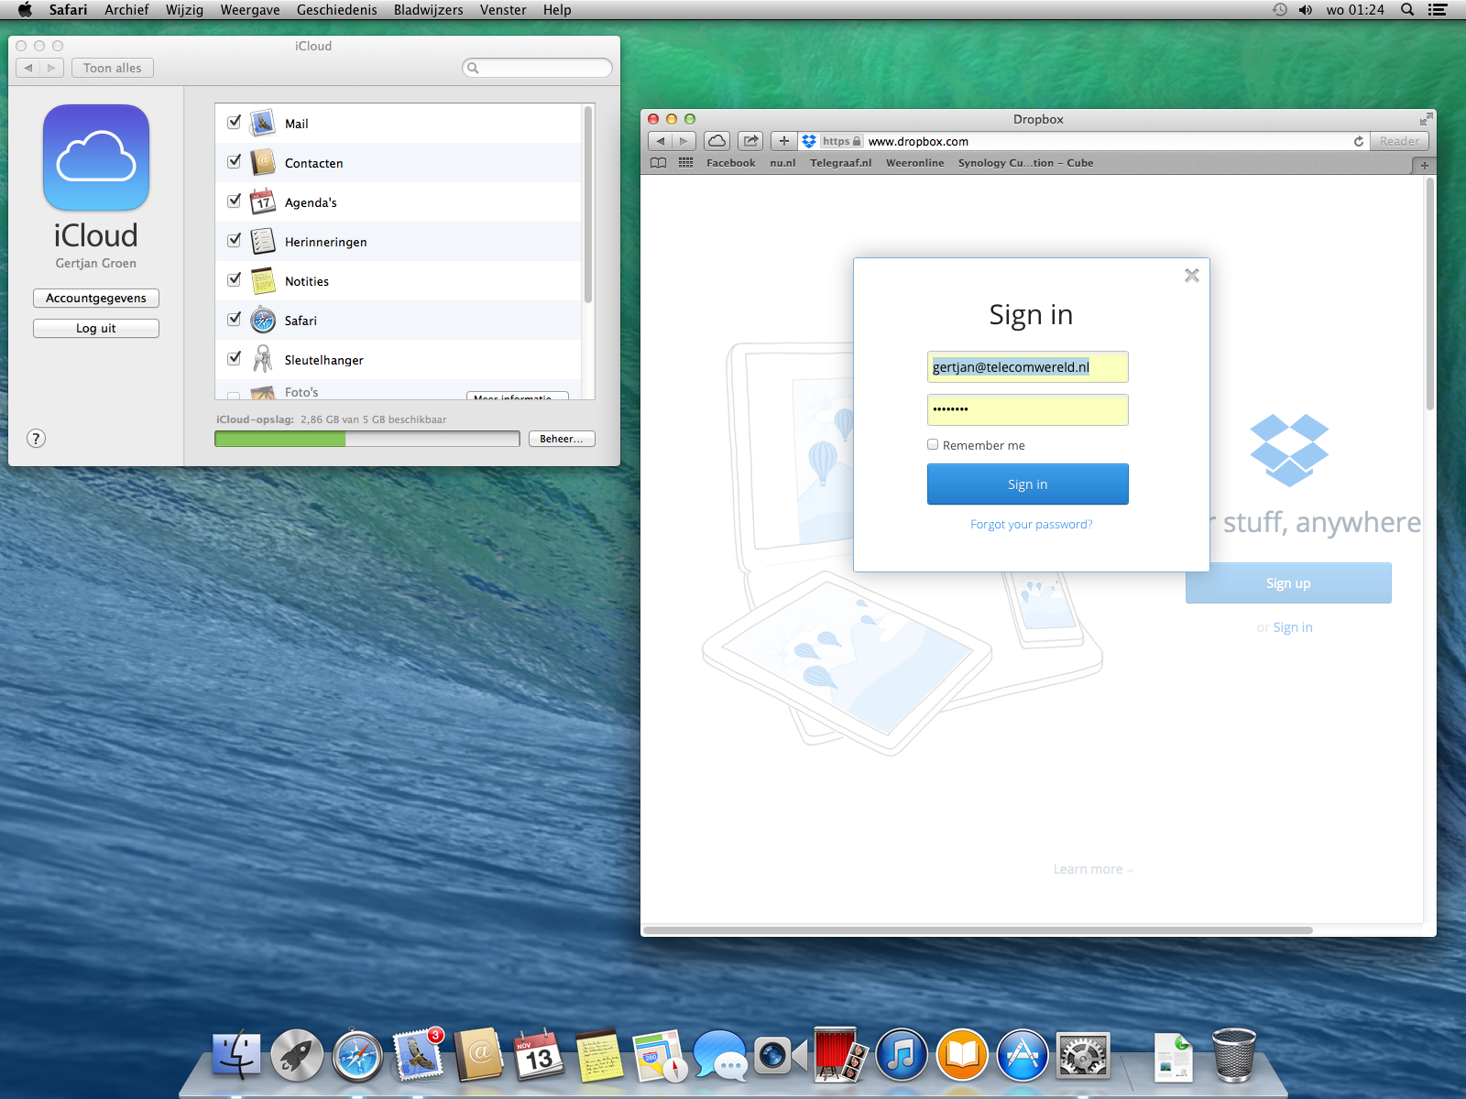
Task: Open Documents stack in the dock
Action: [x=1173, y=1058]
